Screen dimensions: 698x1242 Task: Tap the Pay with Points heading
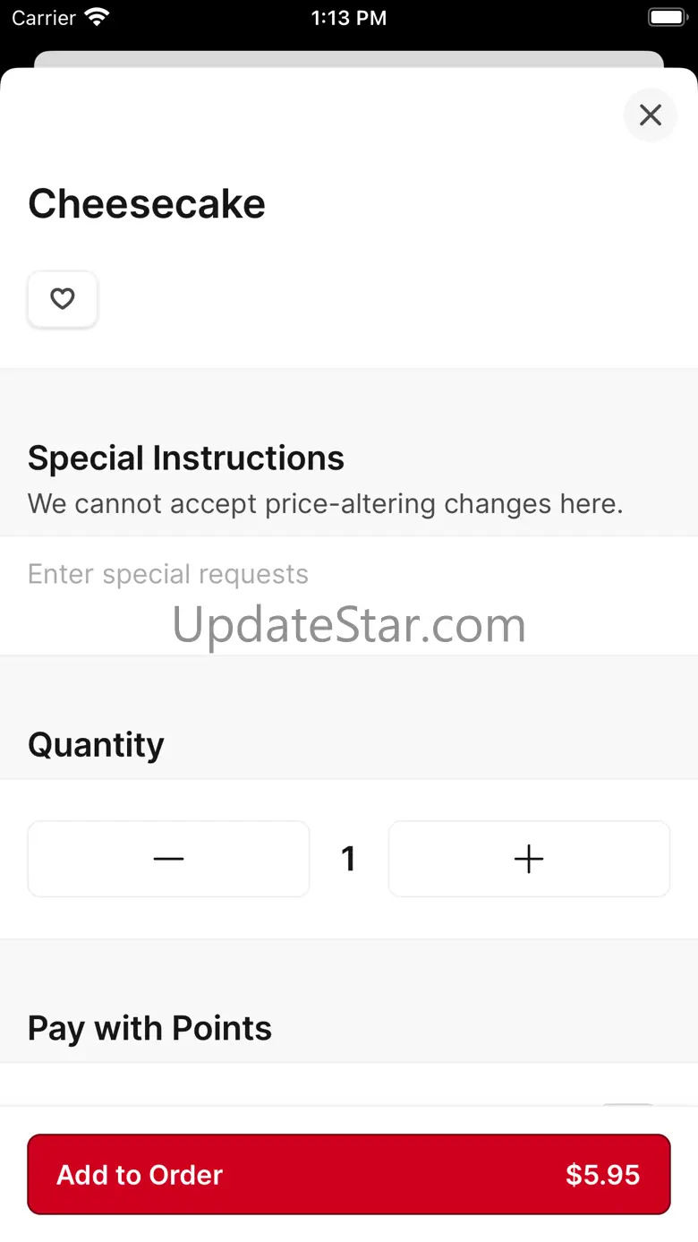click(x=149, y=1028)
